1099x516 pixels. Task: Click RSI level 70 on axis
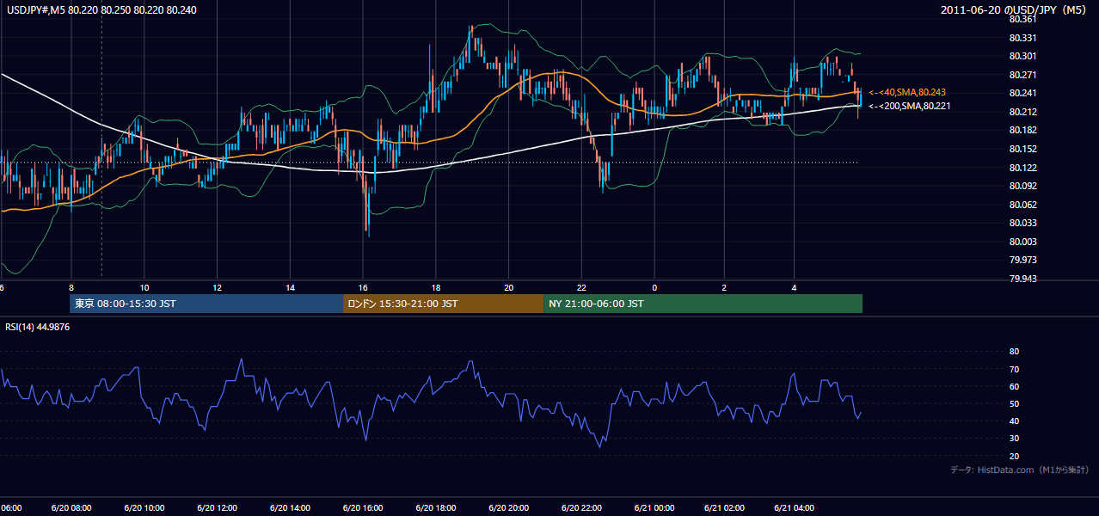coord(1015,369)
